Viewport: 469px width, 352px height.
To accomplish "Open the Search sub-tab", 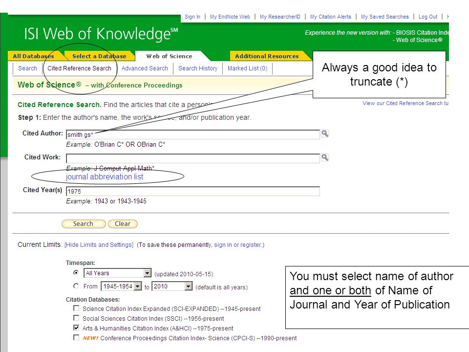I will (x=27, y=68).
